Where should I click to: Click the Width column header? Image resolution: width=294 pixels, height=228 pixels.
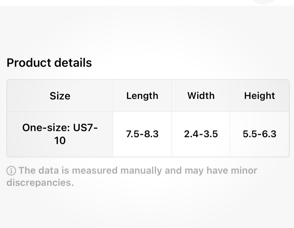coord(201,96)
